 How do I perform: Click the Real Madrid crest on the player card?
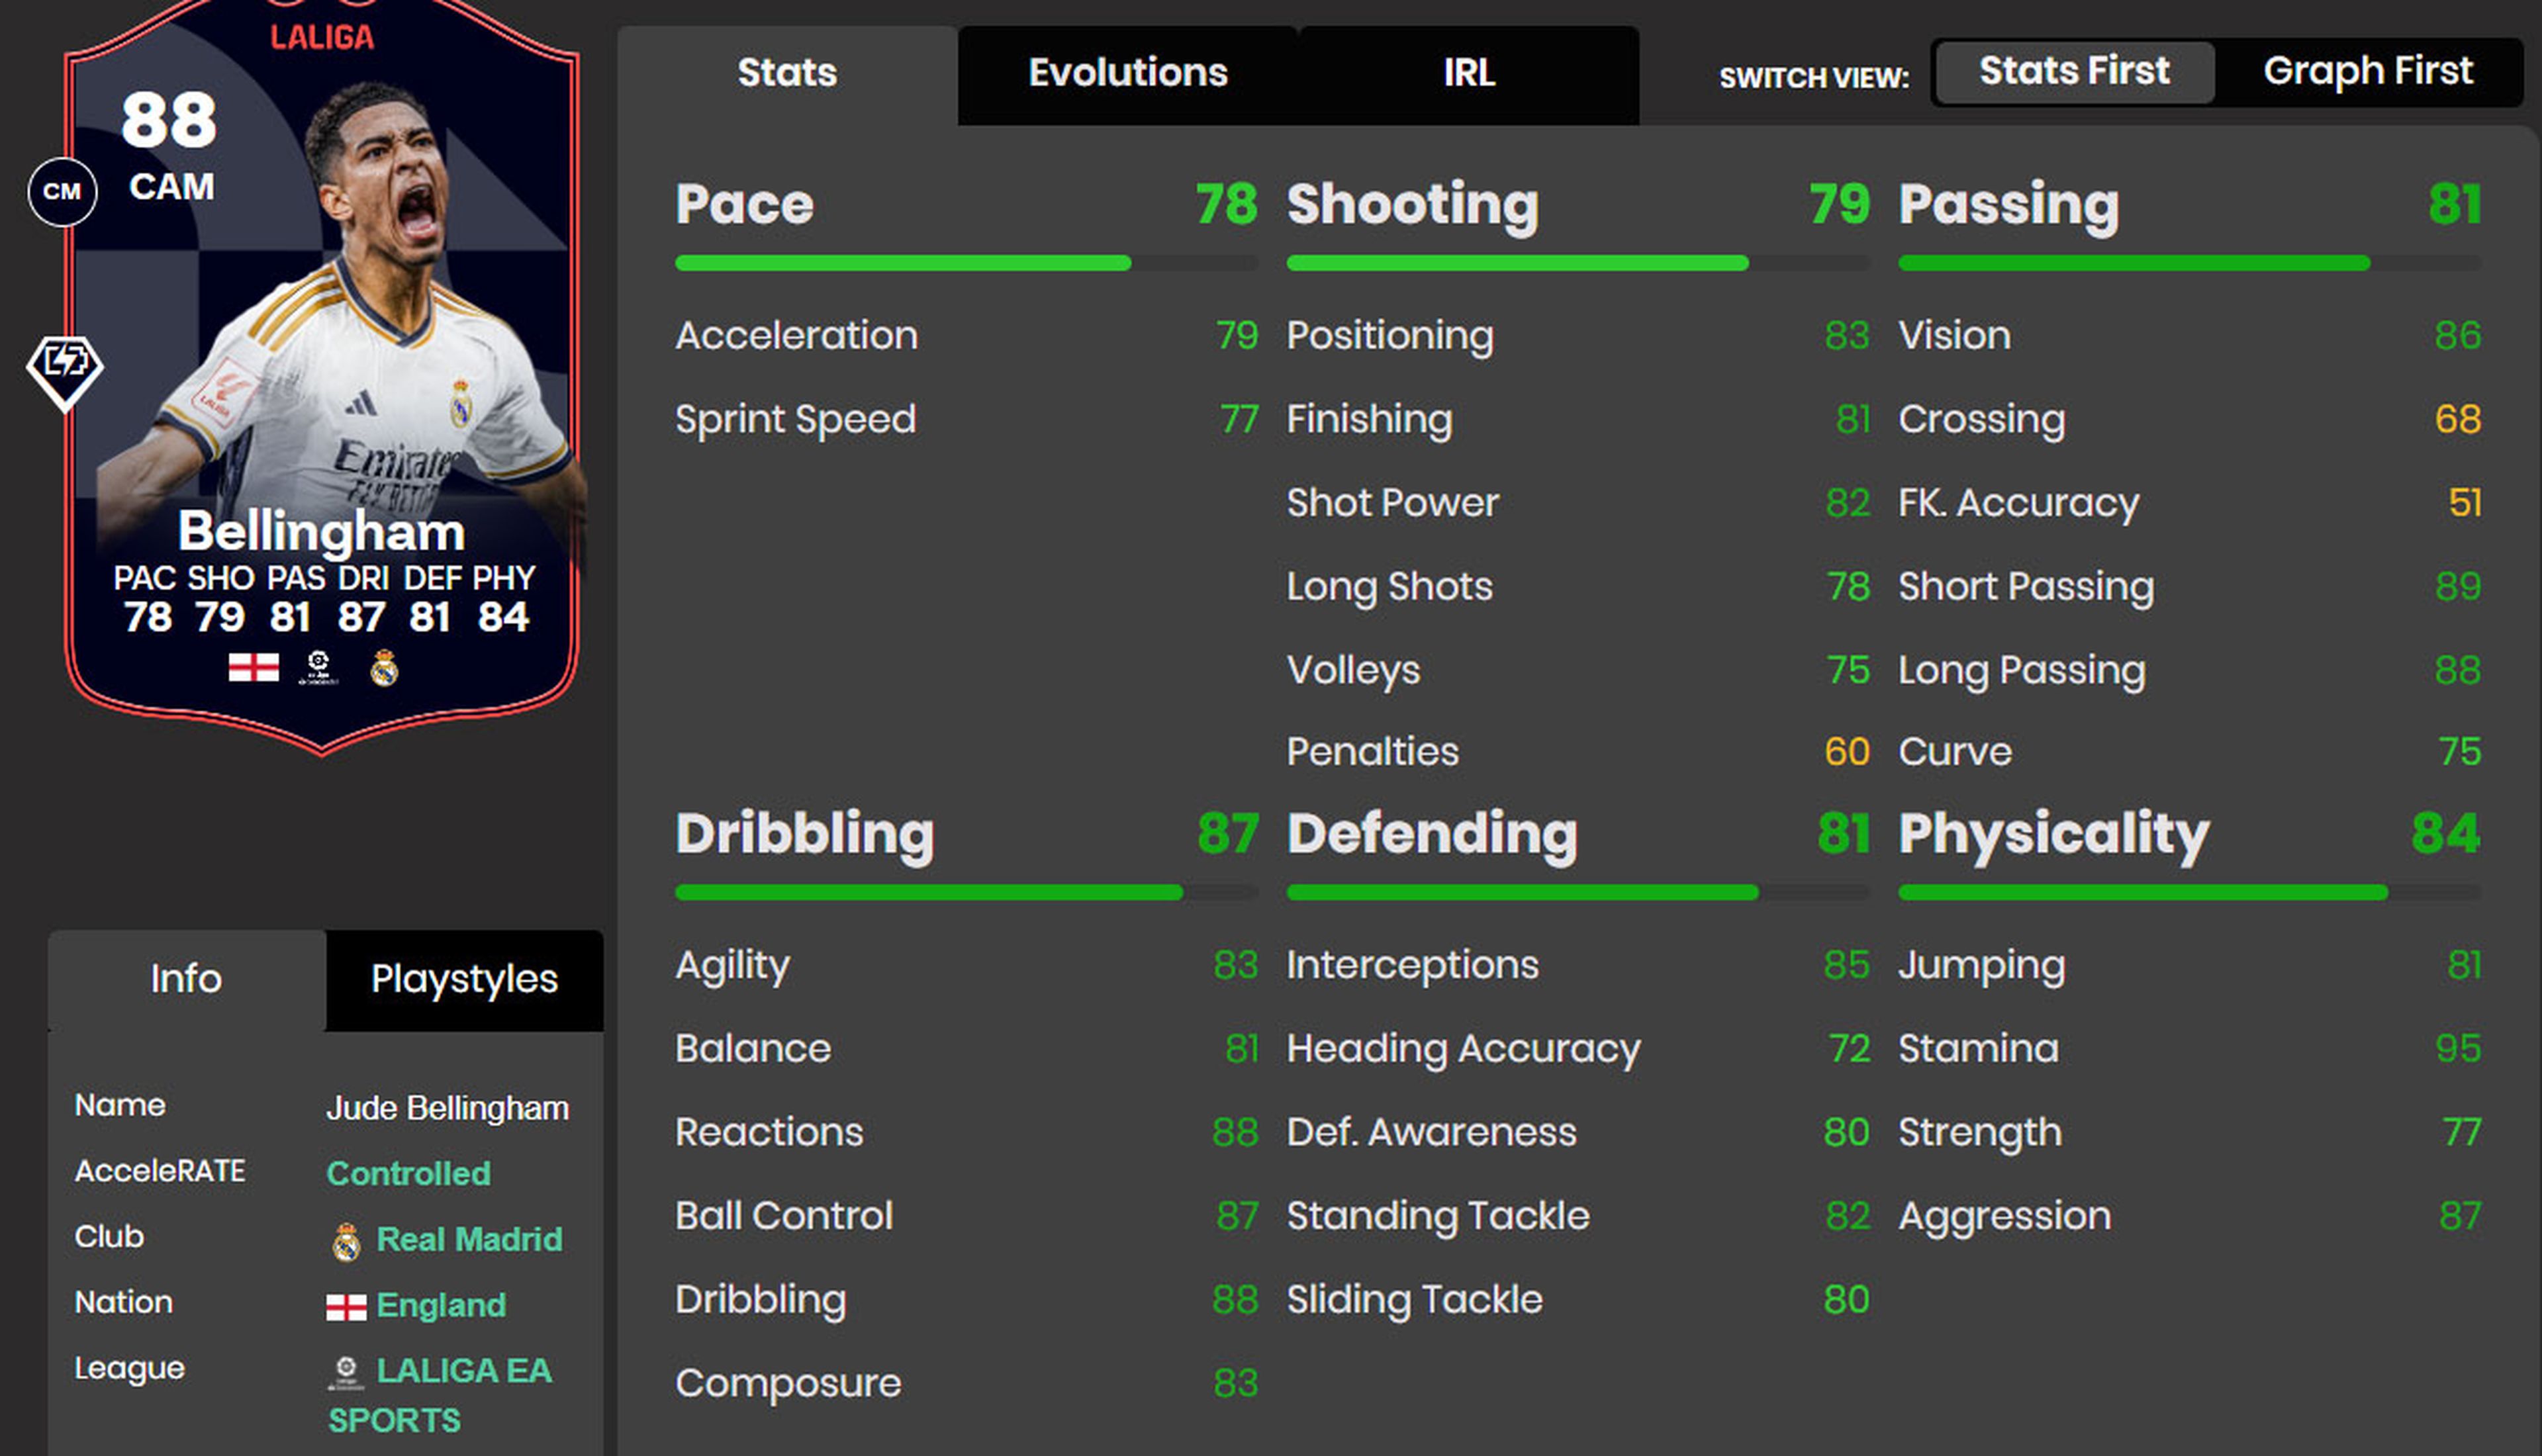pos(383,670)
